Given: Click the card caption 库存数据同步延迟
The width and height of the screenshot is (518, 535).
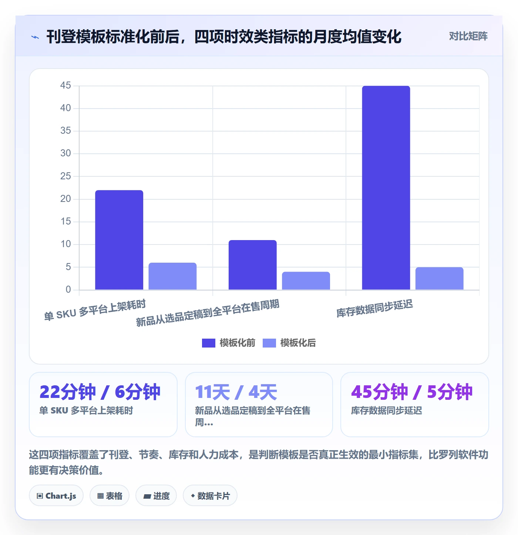Looking at the screenshot, I should click(x=386, y=411).
